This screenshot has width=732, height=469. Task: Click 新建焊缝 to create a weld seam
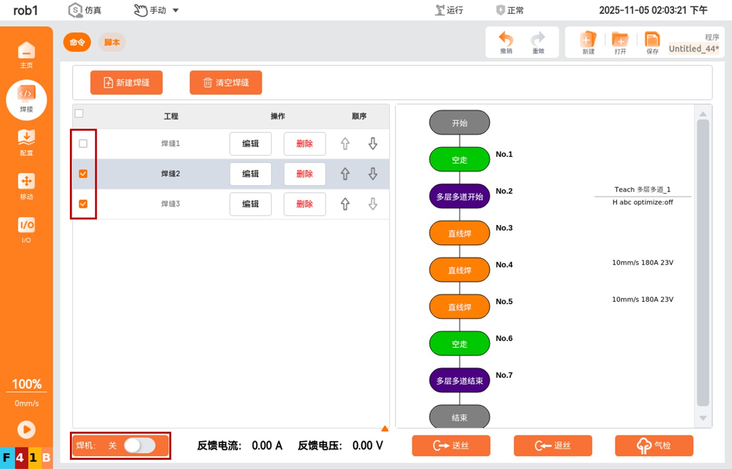[126, 83]
